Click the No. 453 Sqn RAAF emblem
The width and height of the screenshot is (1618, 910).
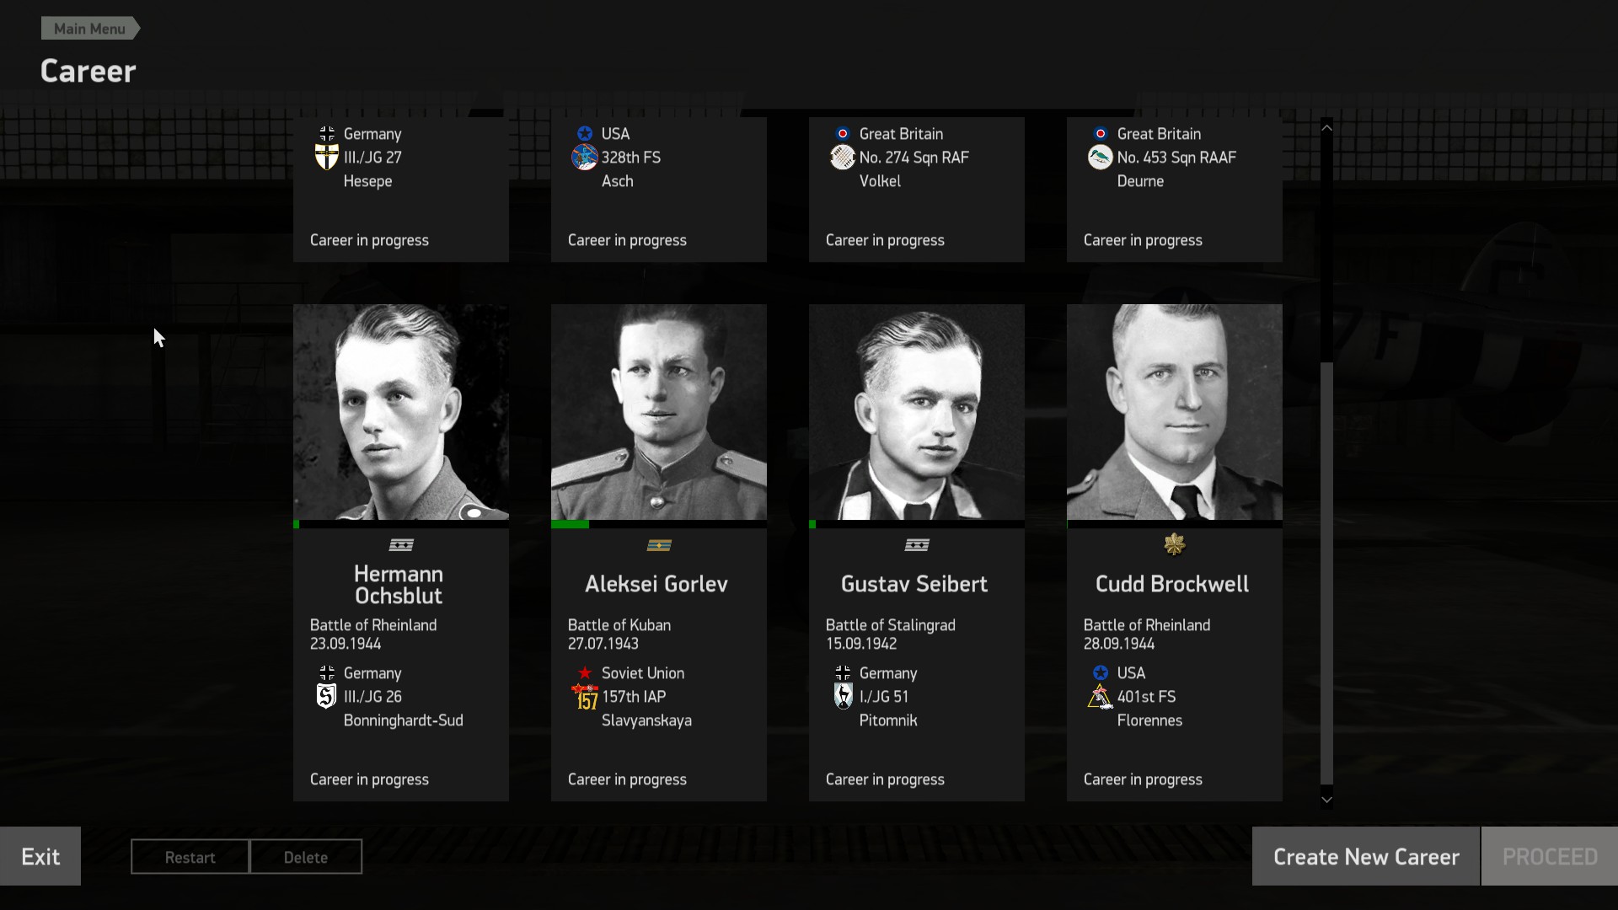tap(1101, 158)
